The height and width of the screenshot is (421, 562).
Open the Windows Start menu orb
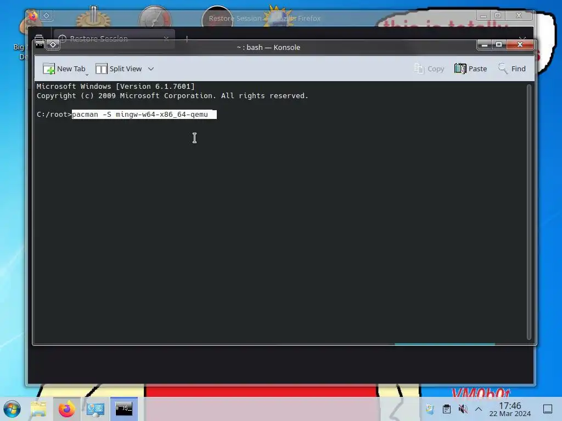tap(12, 409)
